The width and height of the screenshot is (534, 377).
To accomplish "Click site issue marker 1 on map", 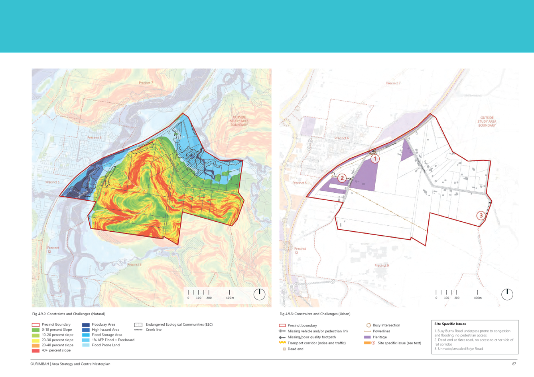I will point(375,158).
